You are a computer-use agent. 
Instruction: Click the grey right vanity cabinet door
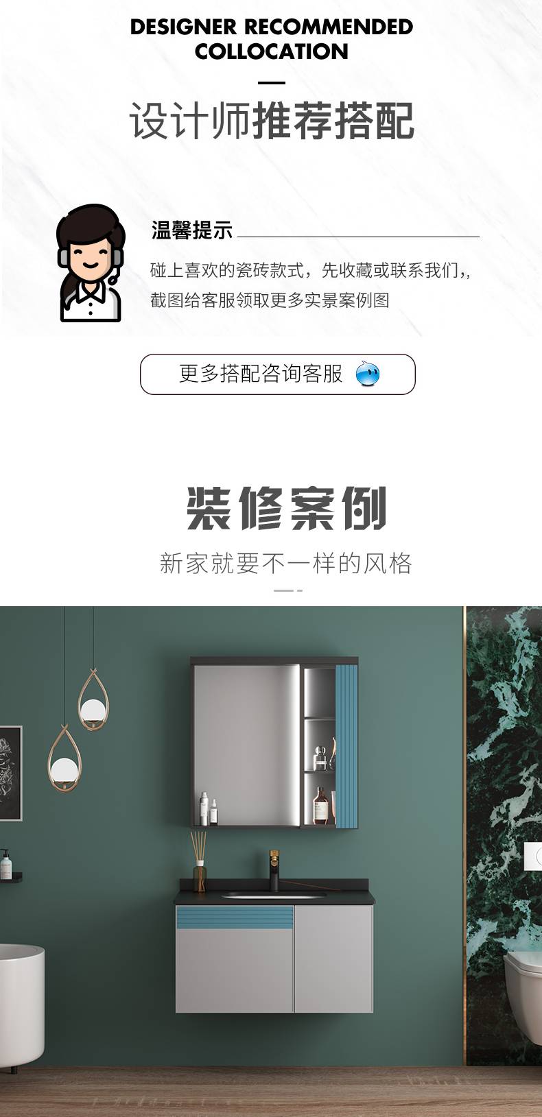[x=333, y=959]
